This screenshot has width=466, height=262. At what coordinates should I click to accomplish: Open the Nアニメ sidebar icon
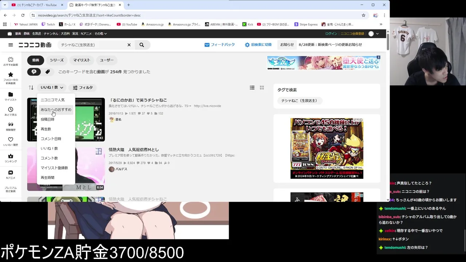coord(11,174)
